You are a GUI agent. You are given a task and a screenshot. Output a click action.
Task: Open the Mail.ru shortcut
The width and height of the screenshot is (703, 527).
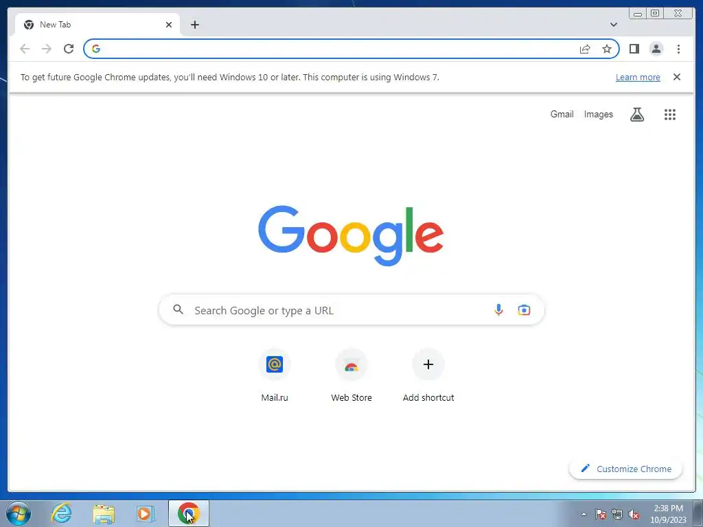275,377
